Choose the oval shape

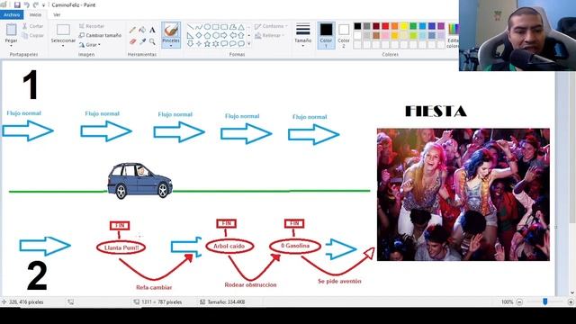[x=207, y=27]
